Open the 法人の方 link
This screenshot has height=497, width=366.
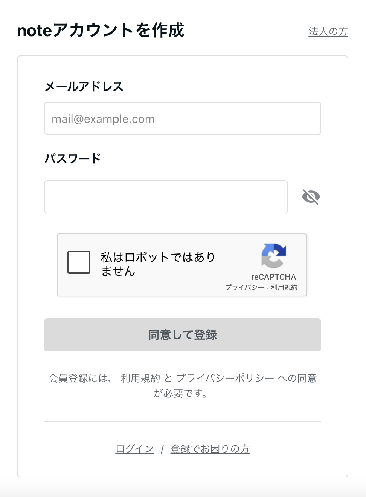[328, 32]
